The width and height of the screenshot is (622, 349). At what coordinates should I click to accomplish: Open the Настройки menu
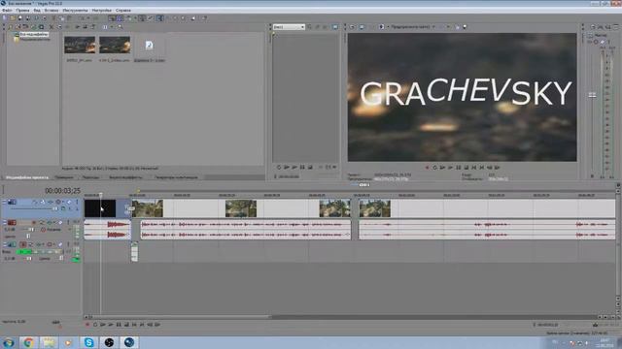[x=101, y=11]
